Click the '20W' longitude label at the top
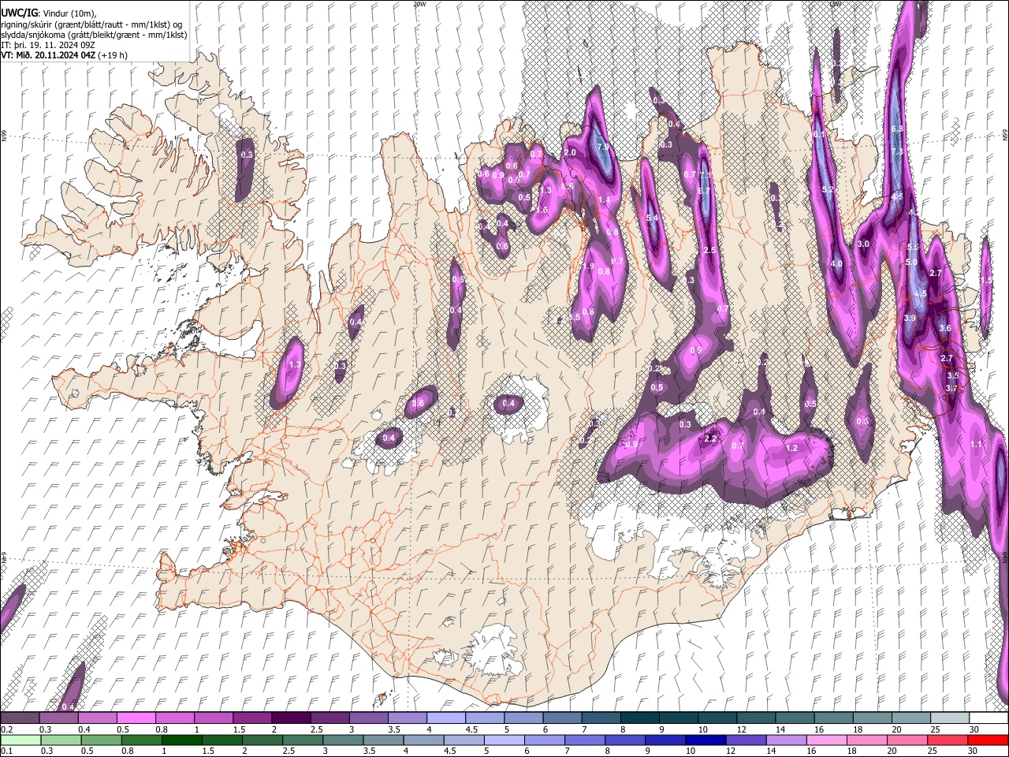 tap(419, 4)
